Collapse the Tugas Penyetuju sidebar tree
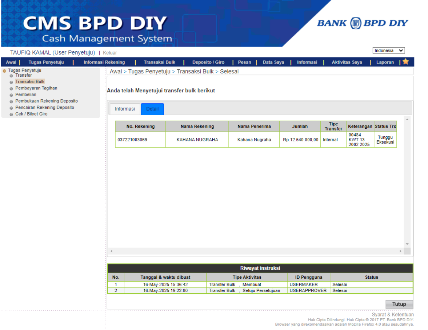 tap(4, 71)
